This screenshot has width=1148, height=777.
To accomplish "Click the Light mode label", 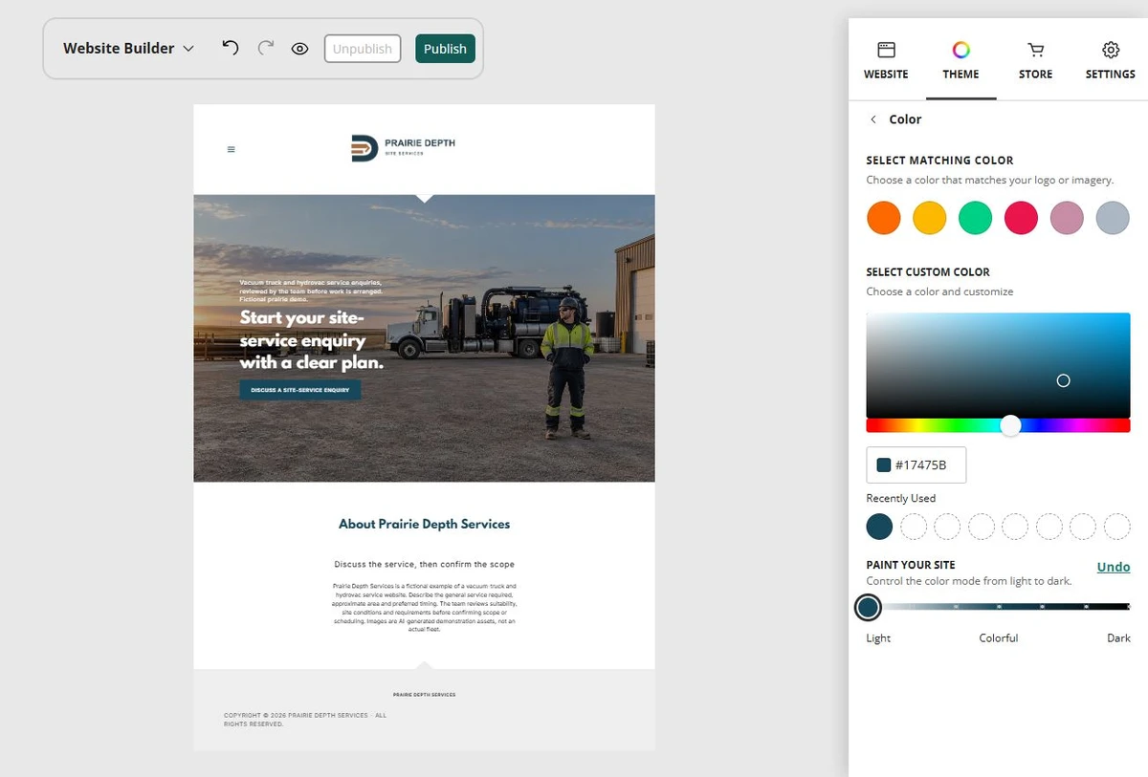I will click(878, 637).
